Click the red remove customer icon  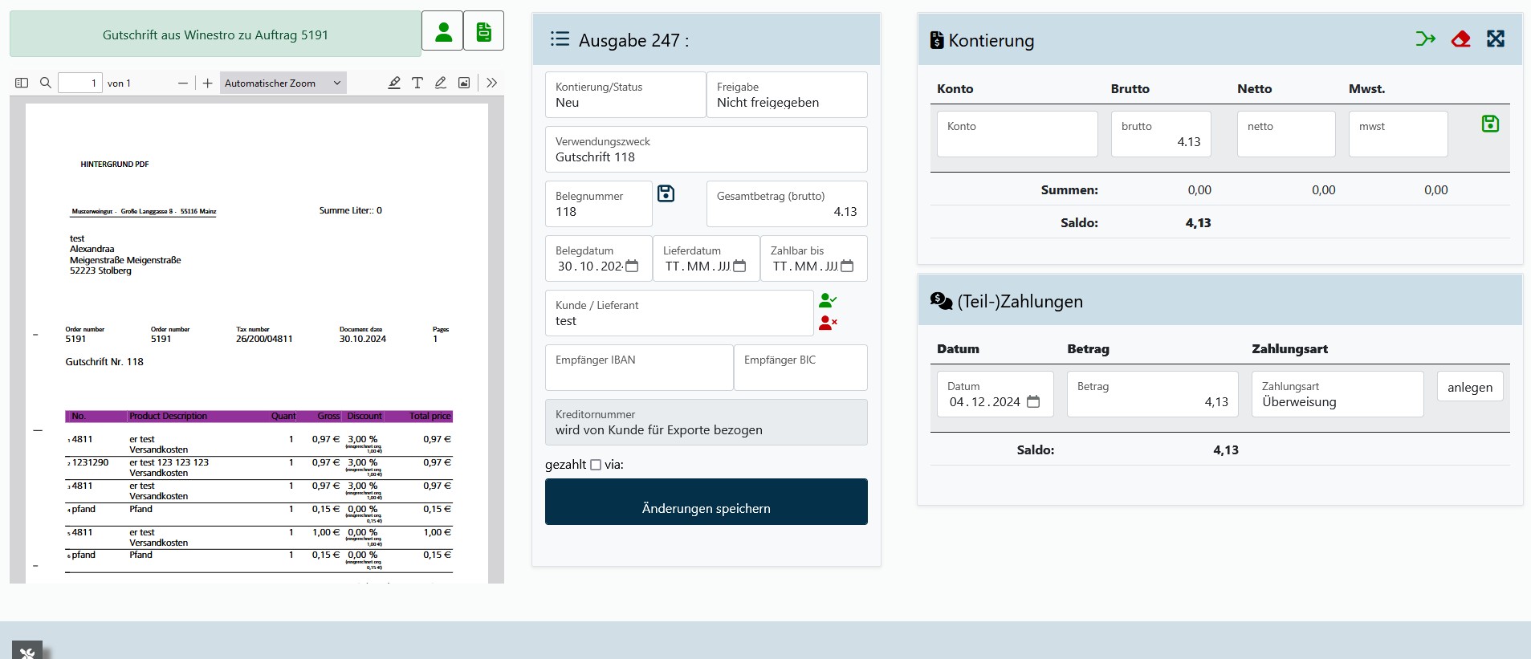coord(828,323)
